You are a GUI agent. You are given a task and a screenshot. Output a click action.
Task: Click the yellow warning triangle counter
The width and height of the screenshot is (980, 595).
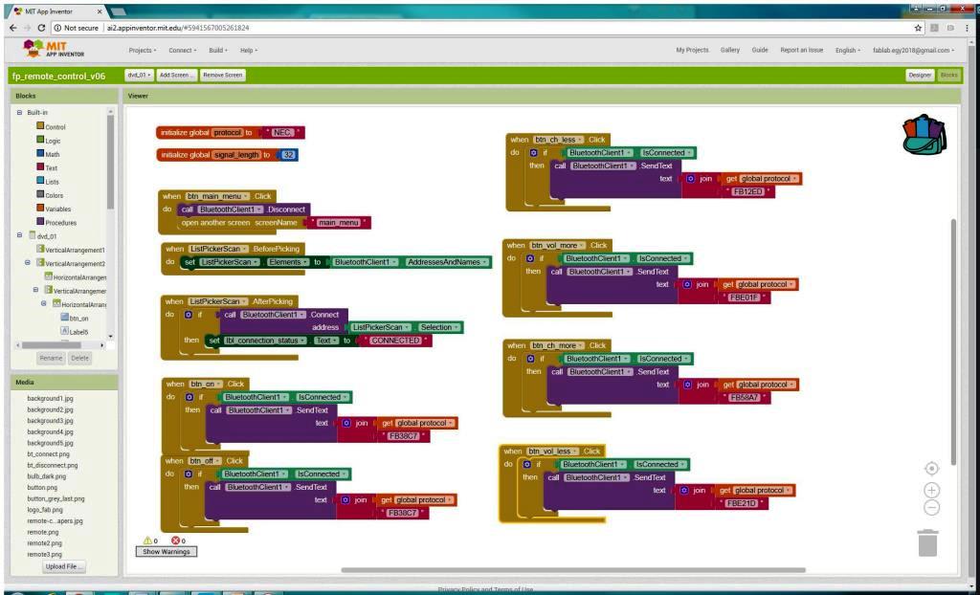148,540
